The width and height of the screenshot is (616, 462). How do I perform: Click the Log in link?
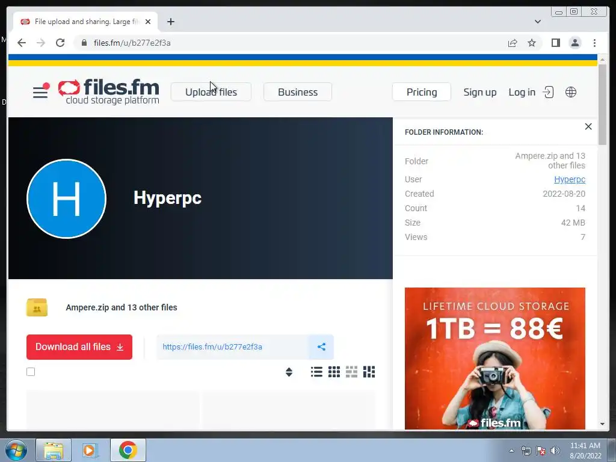point(522,92)
